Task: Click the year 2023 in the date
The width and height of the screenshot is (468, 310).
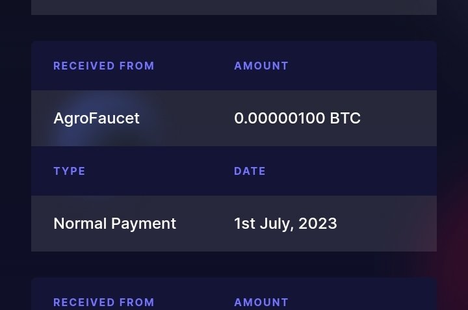Action: pyautogui.click(x=318, y=224)
